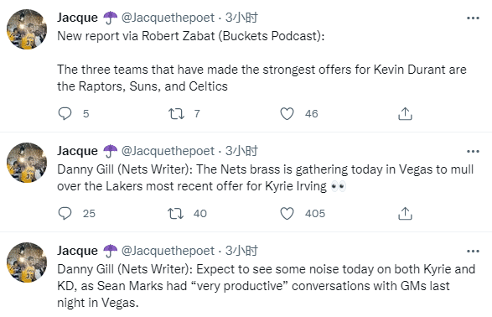Open the tweet text about Nets brass in Vegas
Image resolution: width=492 pixels, height=317 pixels.
pos(265,178)
